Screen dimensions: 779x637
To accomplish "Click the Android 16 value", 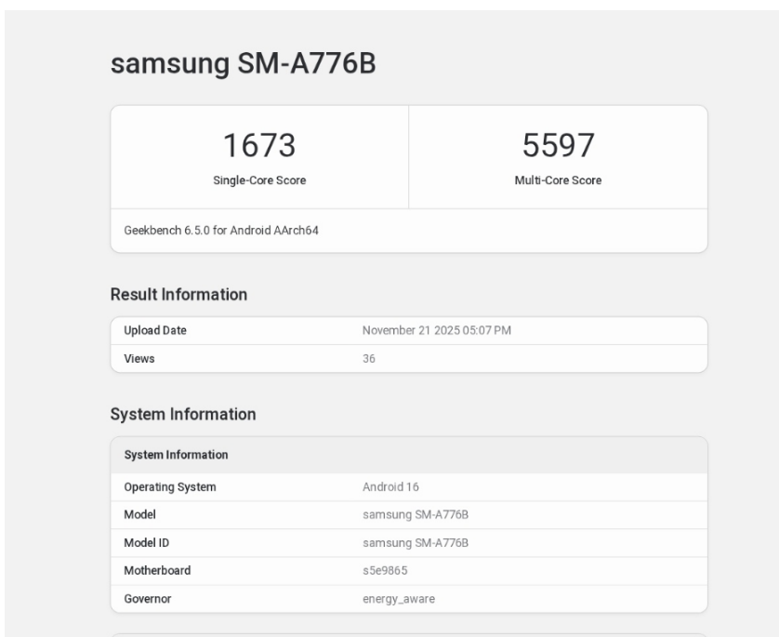I will click(x=382, y=484).
